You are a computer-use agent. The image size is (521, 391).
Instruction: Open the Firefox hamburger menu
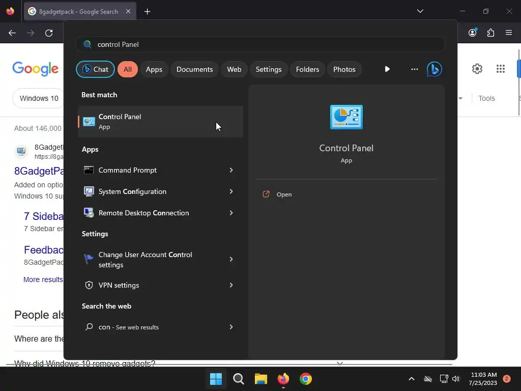pyautogui.click(x=509, y=33)
